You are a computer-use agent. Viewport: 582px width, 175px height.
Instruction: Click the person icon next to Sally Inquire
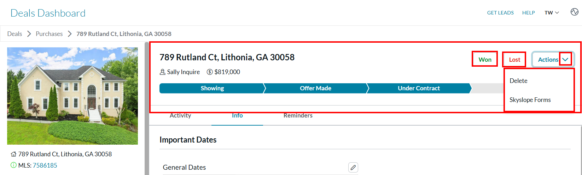[x=163, y=72]
